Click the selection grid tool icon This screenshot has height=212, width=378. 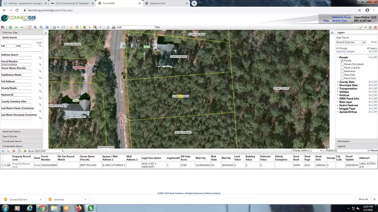84,27
